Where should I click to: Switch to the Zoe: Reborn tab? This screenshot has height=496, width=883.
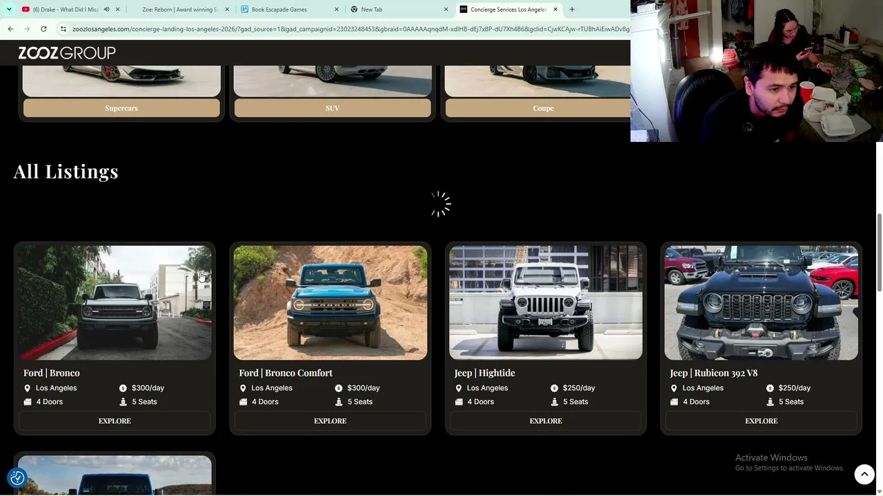pyautogui.click(x=179, y=10)
